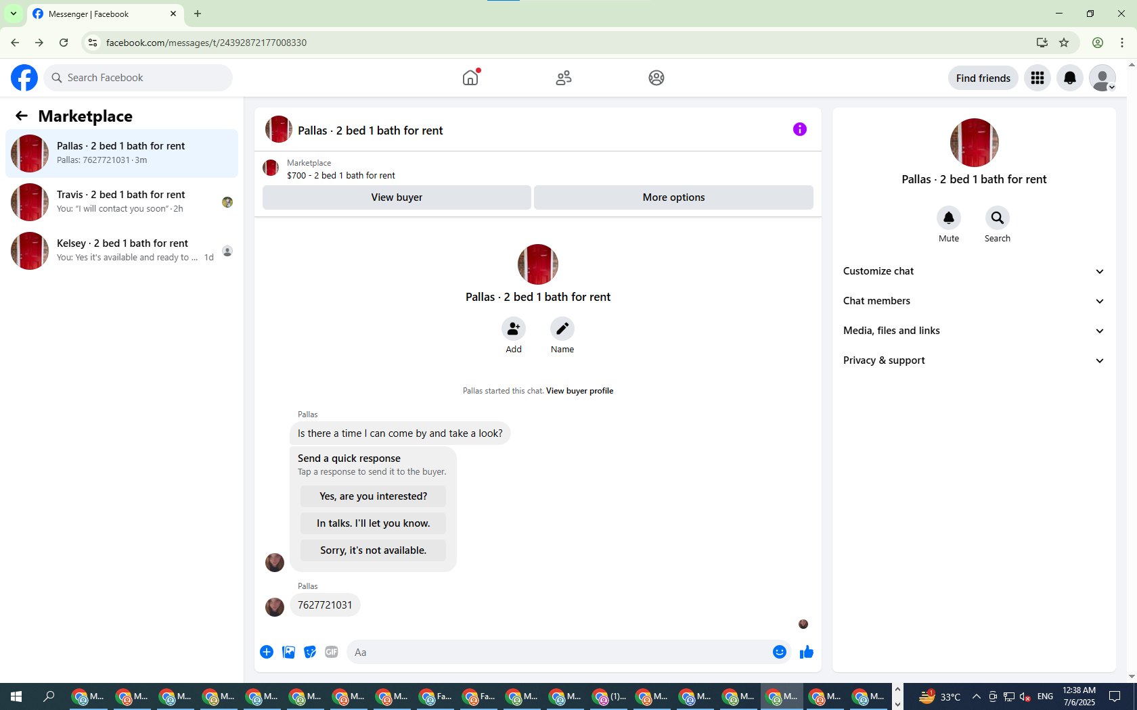The height and width of the screenshot is (710, 1137).
Task: Open the account profile avatar menu
Action: (x=1102, y=78)
